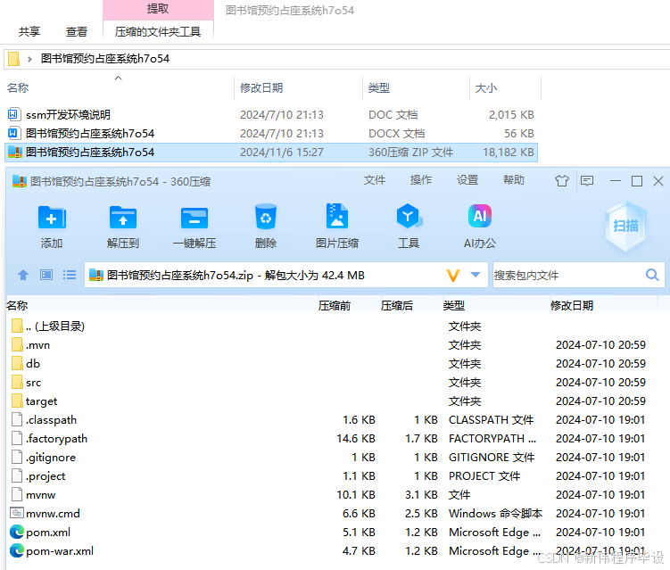Select the 360压缩 ZIP file in Explorer

tap(271, 153)
